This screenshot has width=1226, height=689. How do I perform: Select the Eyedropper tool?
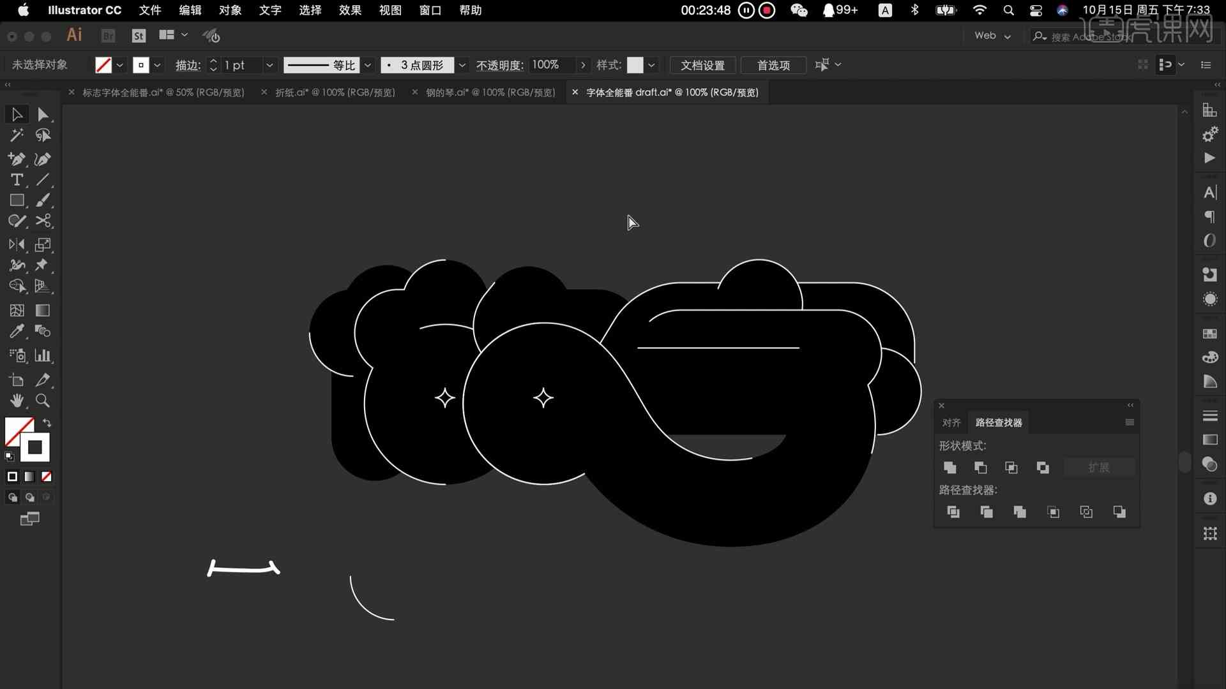[17, 330]
